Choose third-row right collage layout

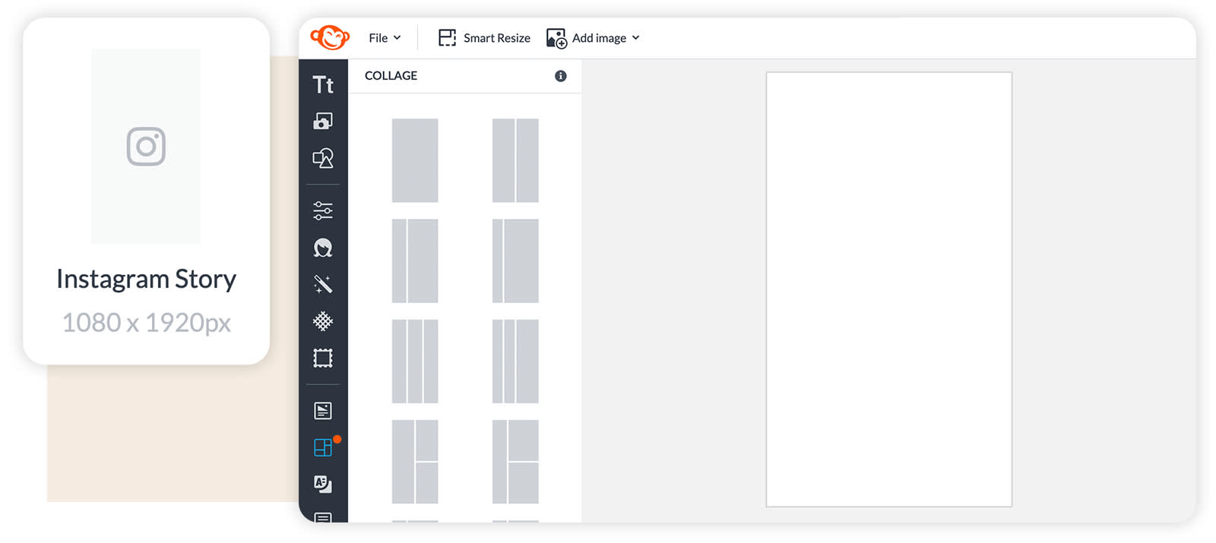(x=515, y=361)
